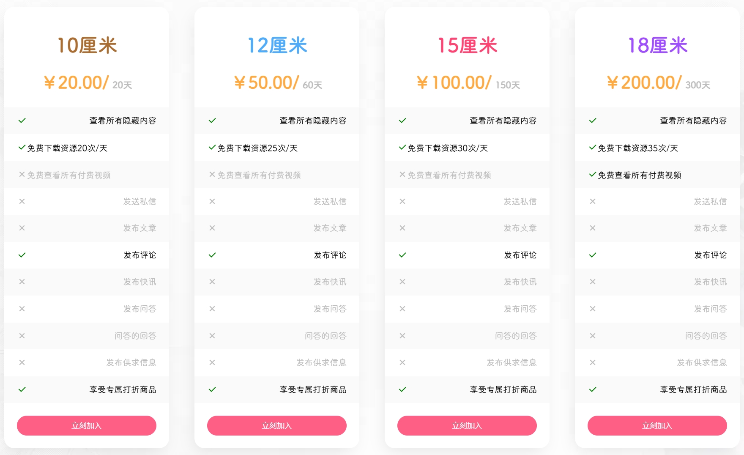Click 发布文章 row in the 12厘米 card

point(330,228)
